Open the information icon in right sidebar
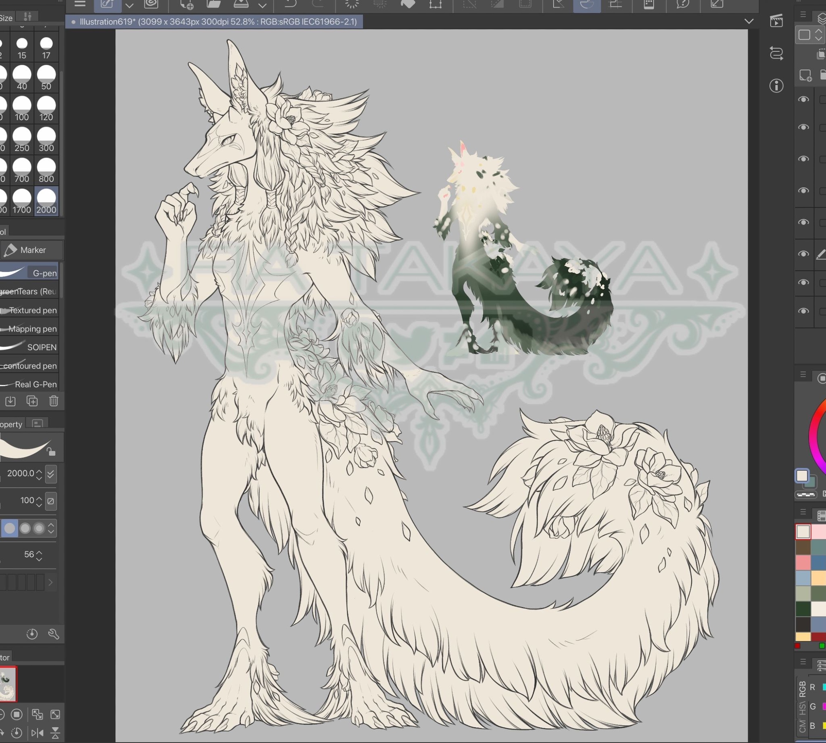Screen dimensions: 826x743 click(x=776, y=85)
